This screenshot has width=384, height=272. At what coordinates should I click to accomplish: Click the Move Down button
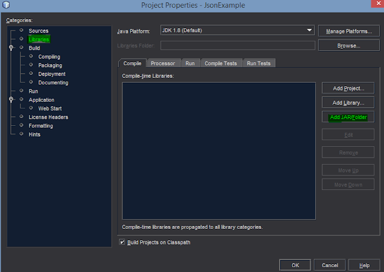pyautogui.click(x=348, y=185)
